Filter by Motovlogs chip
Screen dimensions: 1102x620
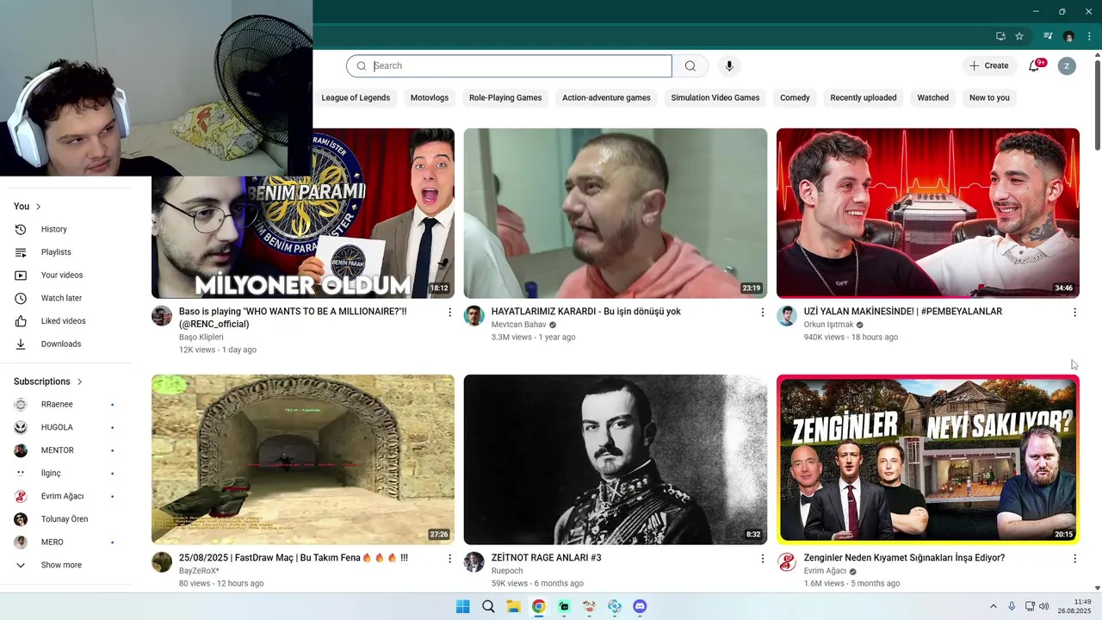pyautogui.click(x=429, y=97)
